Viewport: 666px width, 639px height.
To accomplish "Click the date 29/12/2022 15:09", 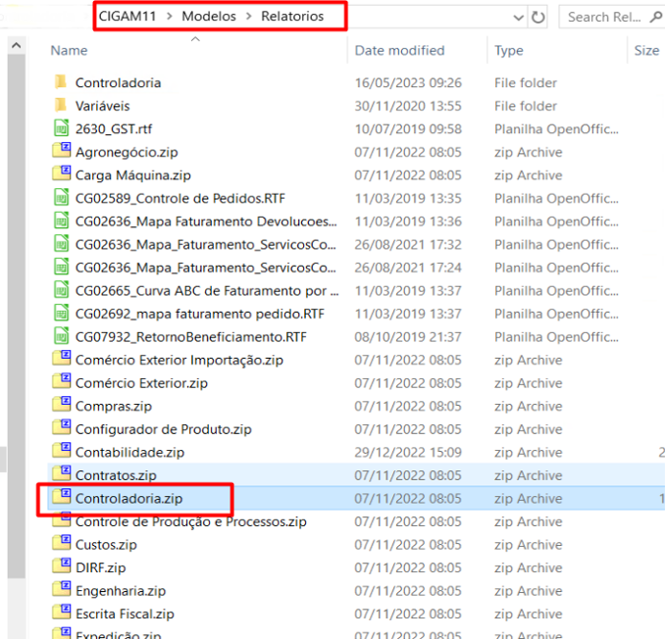I will [x=408, y=453].
